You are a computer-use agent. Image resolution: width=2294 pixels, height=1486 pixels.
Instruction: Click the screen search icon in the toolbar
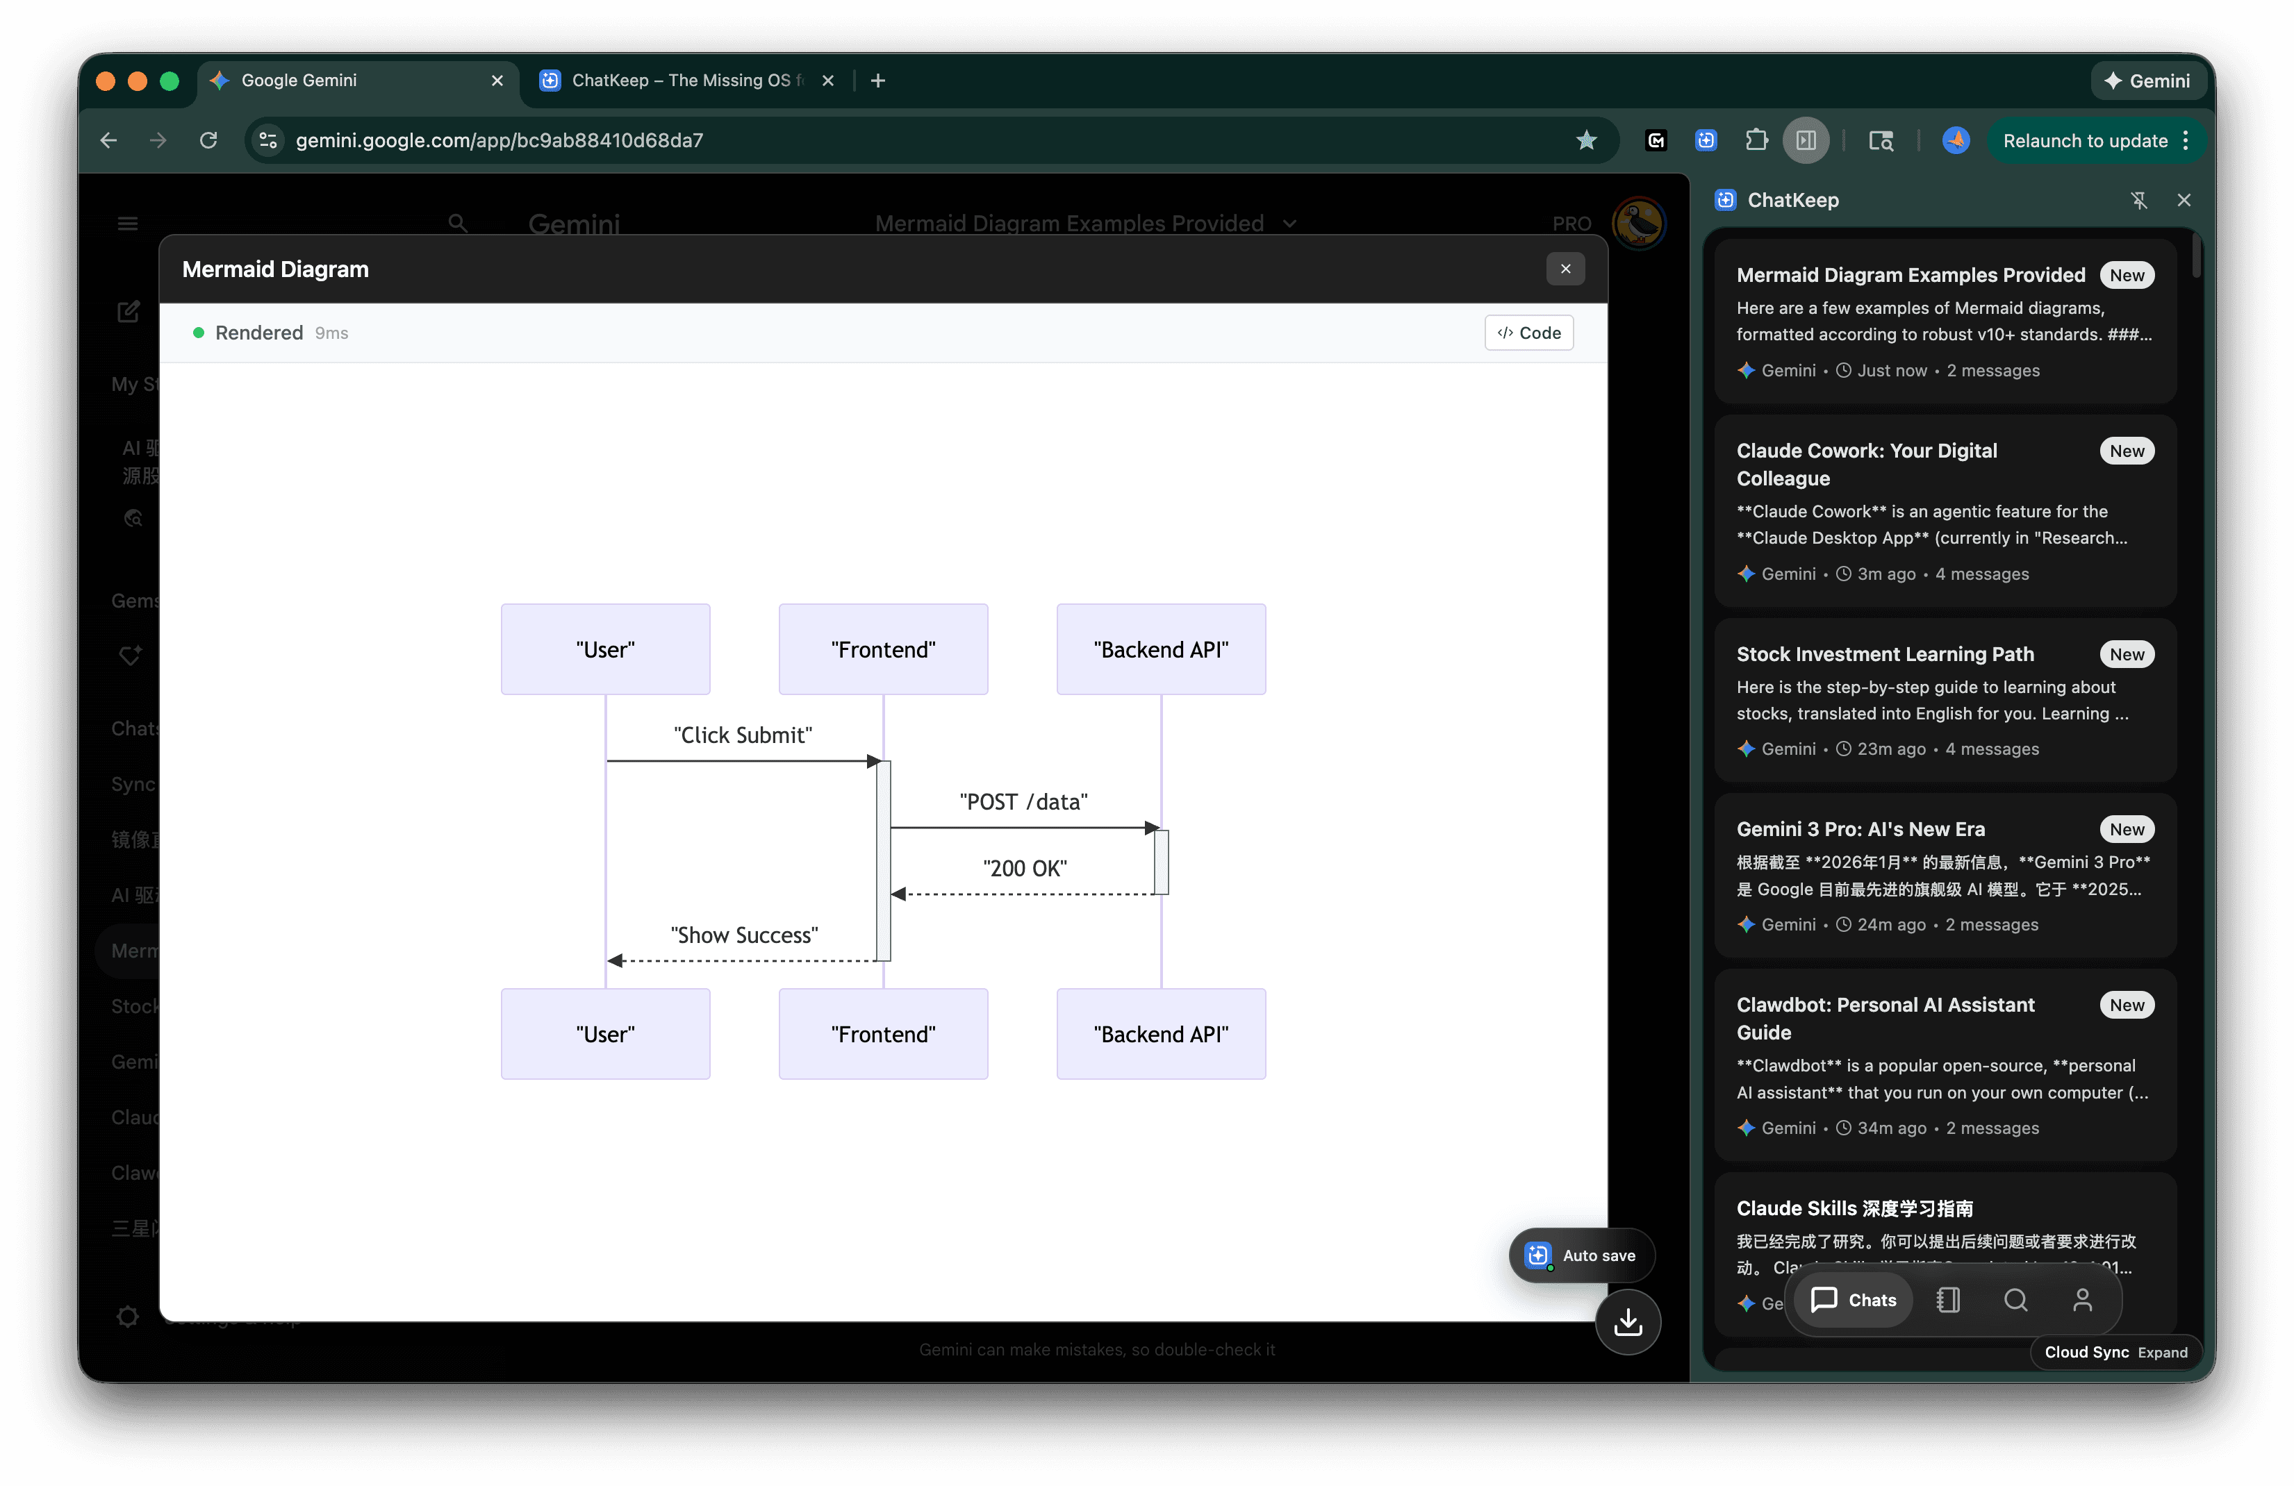[1881, 140]
